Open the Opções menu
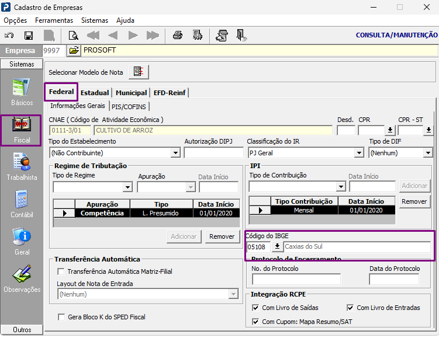The height and width of the screenshot is (338, 439). pos(15,20)
